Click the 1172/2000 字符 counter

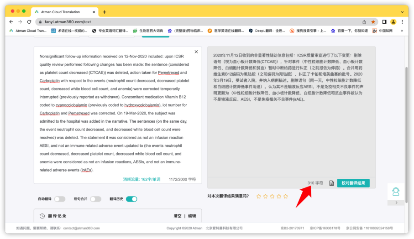click(182, 179)
